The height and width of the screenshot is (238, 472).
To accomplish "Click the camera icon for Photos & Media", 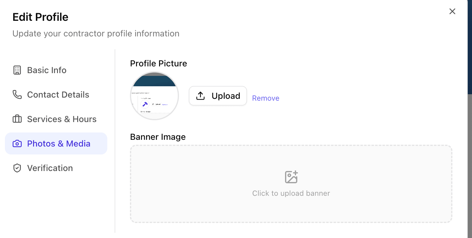I will [x=17, y=143].
